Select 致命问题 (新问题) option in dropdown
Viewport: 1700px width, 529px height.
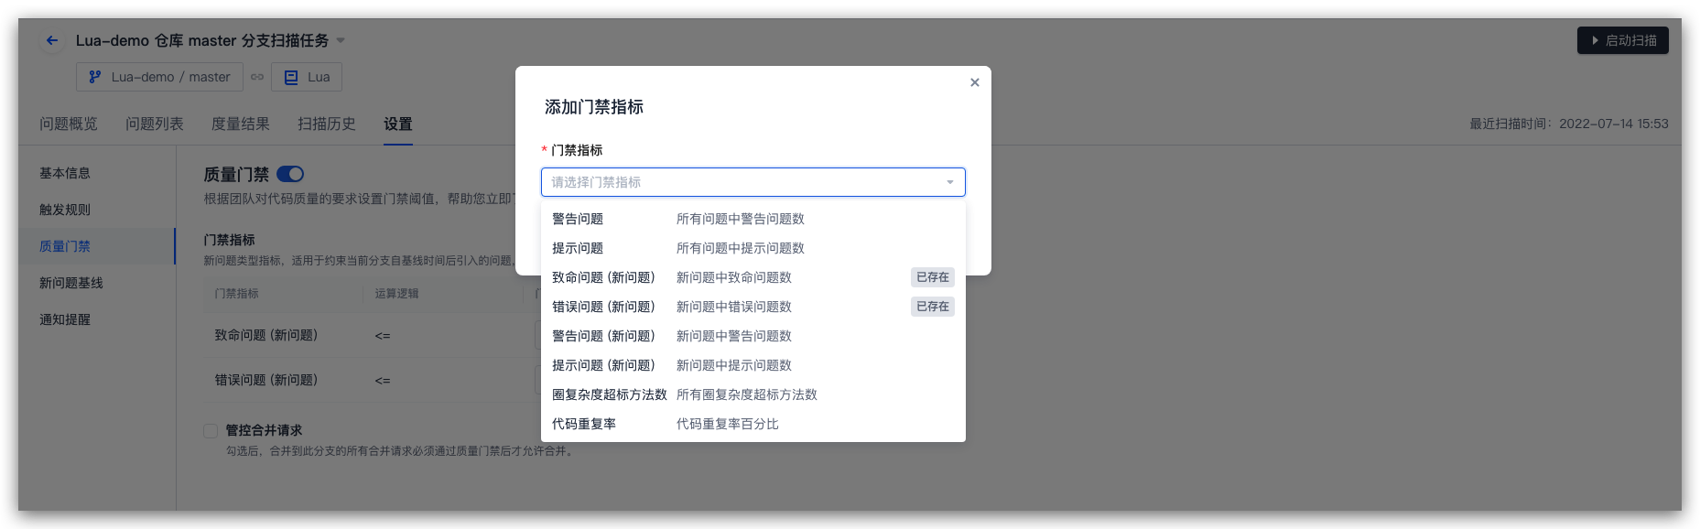[x=753, y=277]
